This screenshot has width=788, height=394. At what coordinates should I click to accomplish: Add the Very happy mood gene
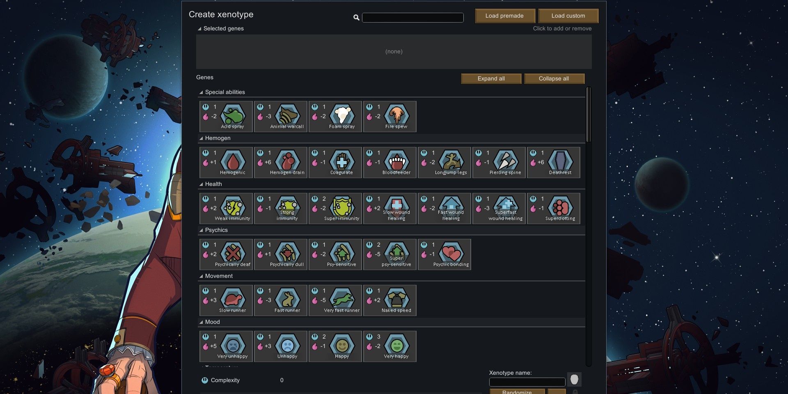[389, 346]
